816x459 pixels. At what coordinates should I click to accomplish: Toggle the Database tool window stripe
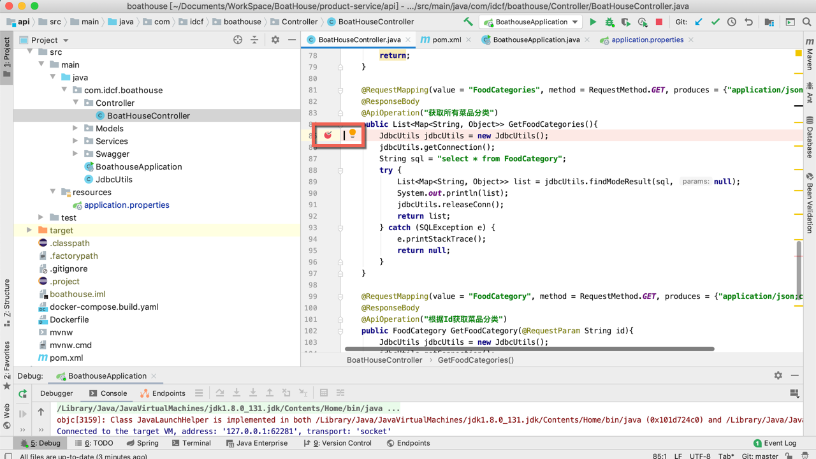coord(810,137)
